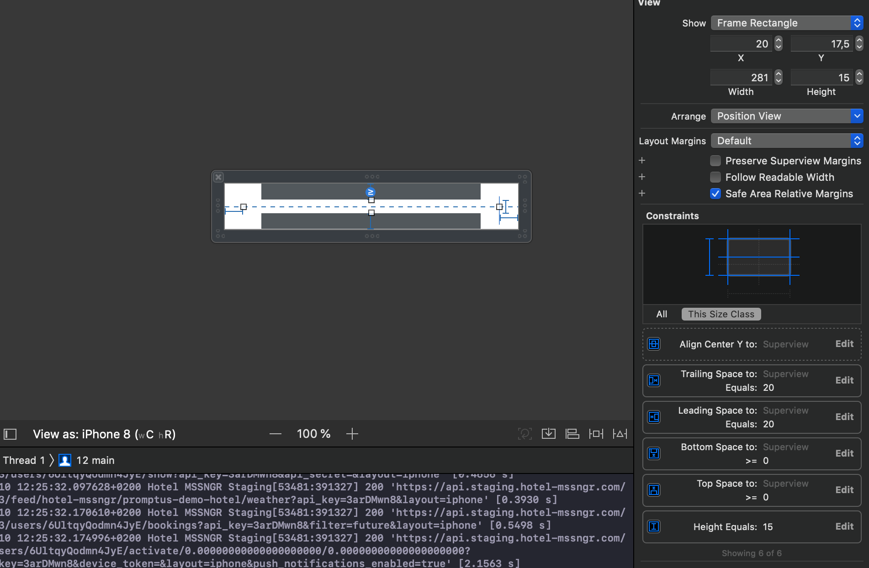Select the bottom center resize handle
The height and width of the screenshot is (568, 869).
(371, 213)
